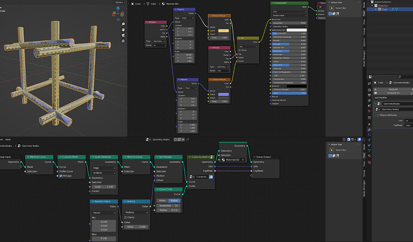The image size is (413, 242).
Task: Open the Edge domain dropdown in Scale Elements
Action: point(104,168)
